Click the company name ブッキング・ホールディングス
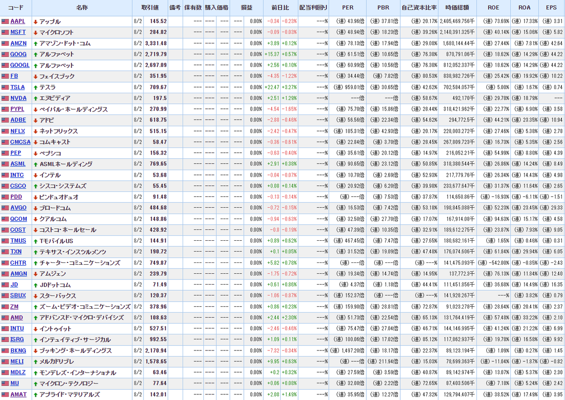Image resolution: width=565 pixels, height=400 pixels. 75,351
